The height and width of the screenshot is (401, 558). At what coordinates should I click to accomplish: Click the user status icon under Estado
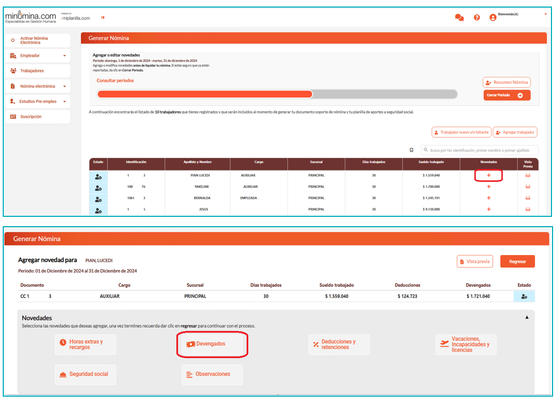(x=524, y=296)
